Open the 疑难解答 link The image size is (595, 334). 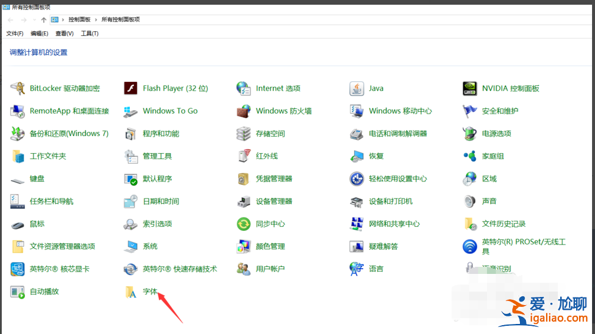[383, 246]
